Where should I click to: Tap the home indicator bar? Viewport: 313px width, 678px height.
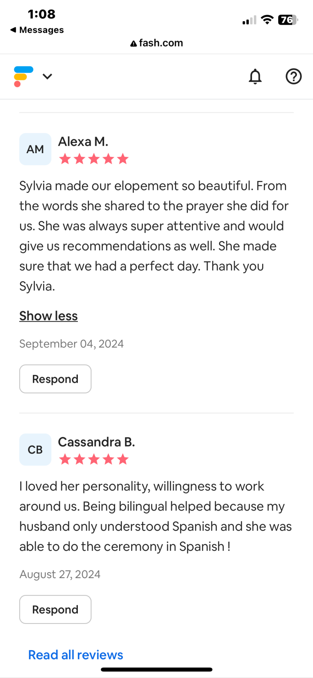156,669
